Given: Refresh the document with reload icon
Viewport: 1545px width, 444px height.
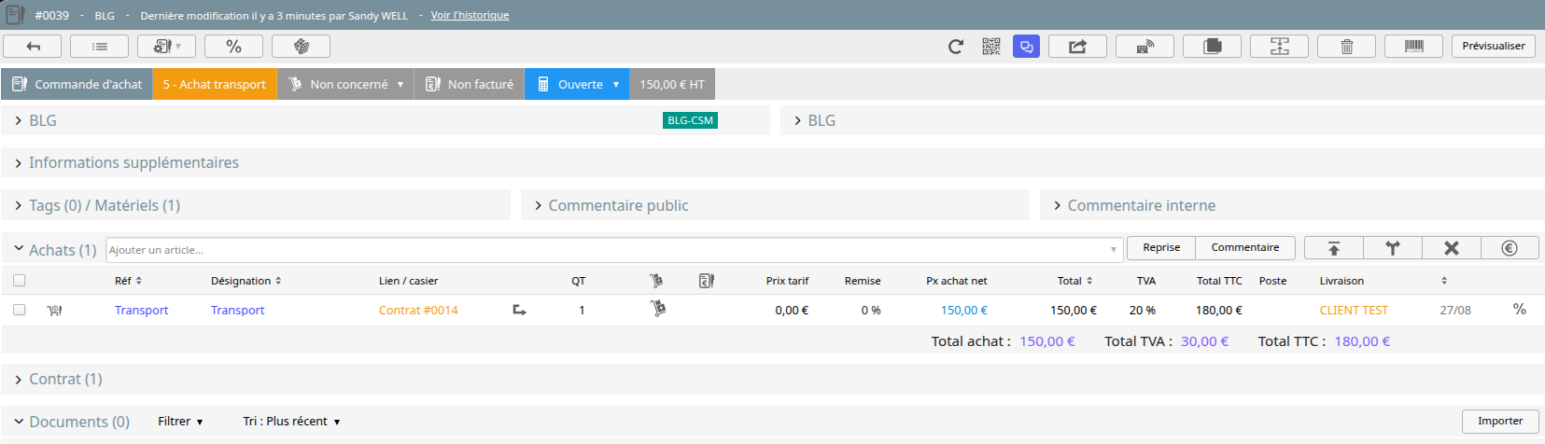Looking at the screenshot, I should [x=955, y=47].
